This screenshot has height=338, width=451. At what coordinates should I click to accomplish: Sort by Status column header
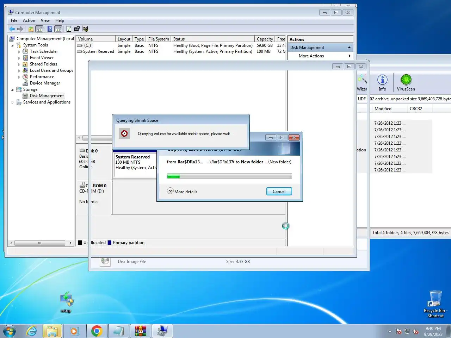click(213, 39)
